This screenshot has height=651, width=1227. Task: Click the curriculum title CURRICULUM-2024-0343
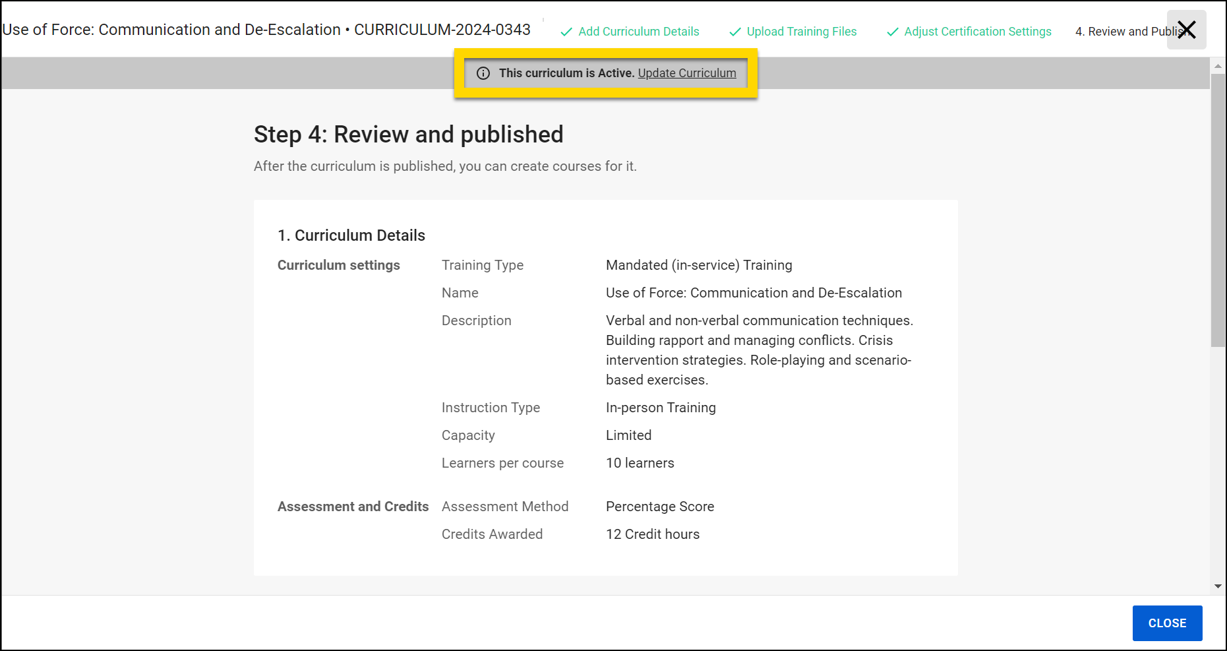coord(442,29)
